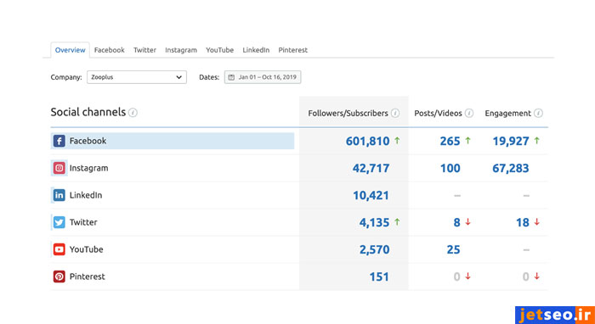Click Facebook posts value 265
Image resolution: width=595 pixels, height=324 pixels.
[450, 141]
